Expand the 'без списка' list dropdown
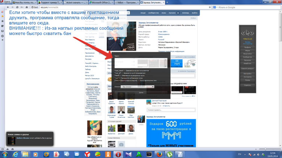The width and height of the screenshot is (282, 158). [138, 87]
